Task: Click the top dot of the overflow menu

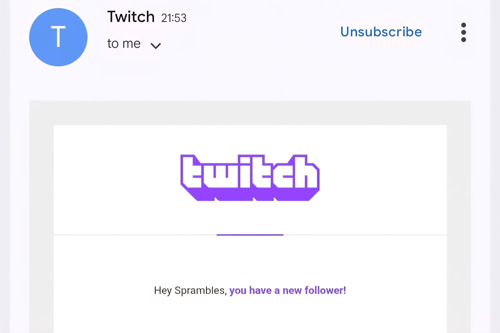Action: click(x=463, y=25)
